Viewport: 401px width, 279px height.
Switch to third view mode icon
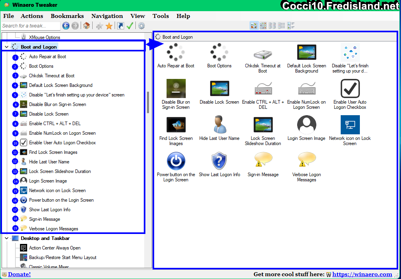coord(272,26)
